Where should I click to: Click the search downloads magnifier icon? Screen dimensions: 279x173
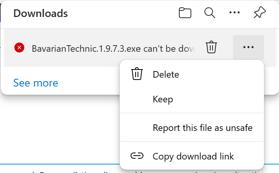209,13
